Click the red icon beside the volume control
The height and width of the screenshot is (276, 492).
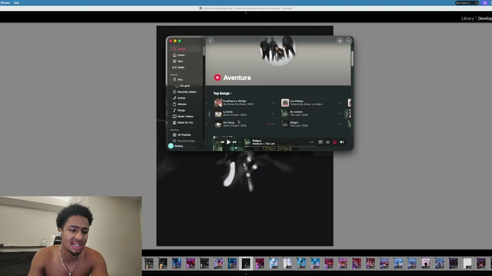click(x=335, y=142)
